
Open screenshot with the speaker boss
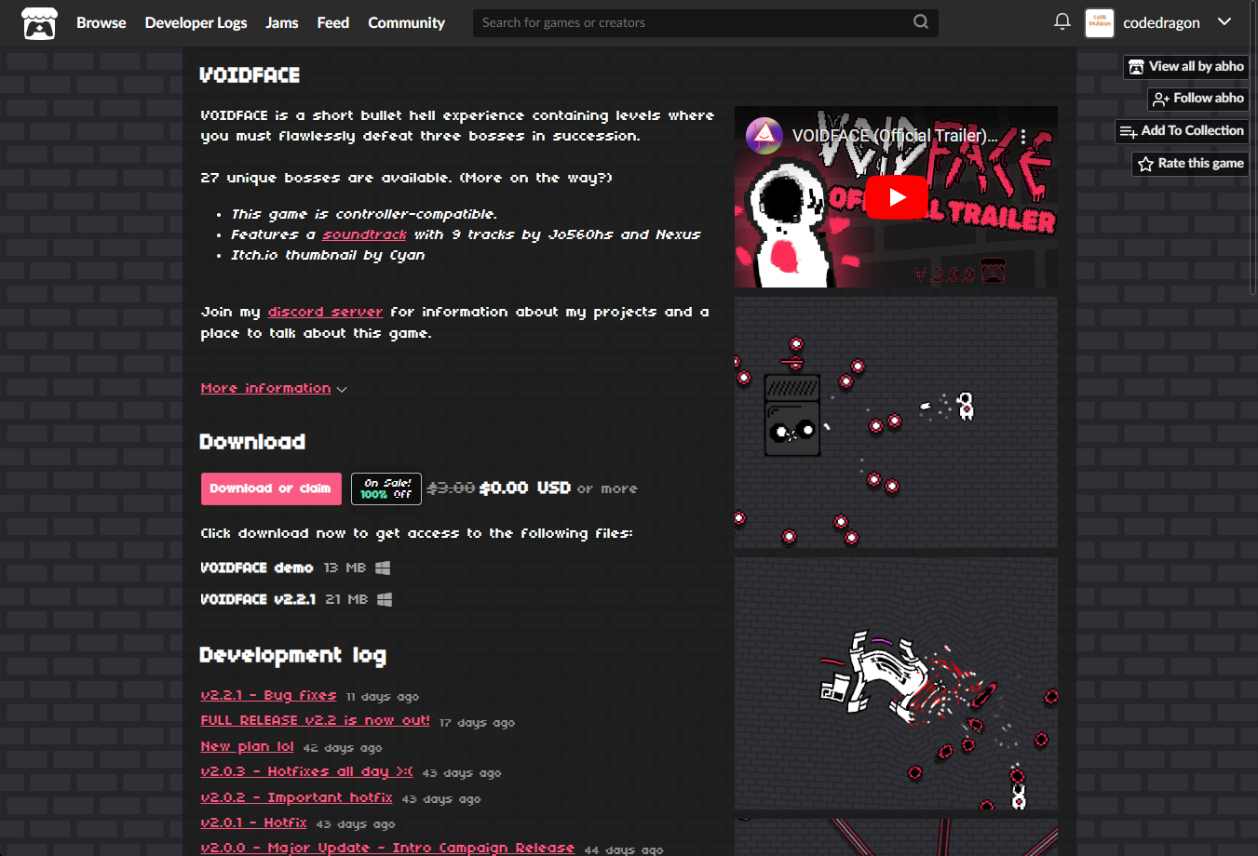pos(896,422)
